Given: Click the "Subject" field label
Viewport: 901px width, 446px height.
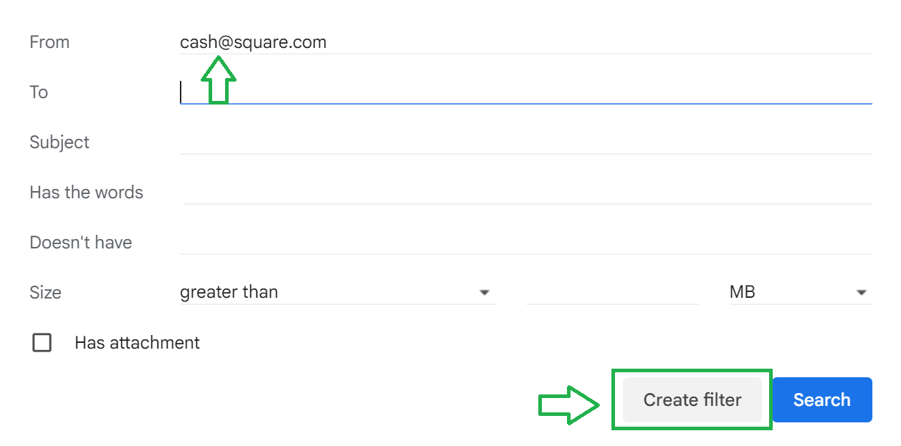Looking at the screenshot, I should (59, 142).
